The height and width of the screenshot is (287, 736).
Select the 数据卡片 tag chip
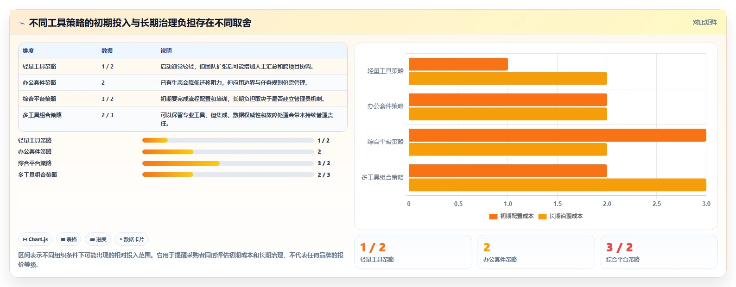[132, 239]
